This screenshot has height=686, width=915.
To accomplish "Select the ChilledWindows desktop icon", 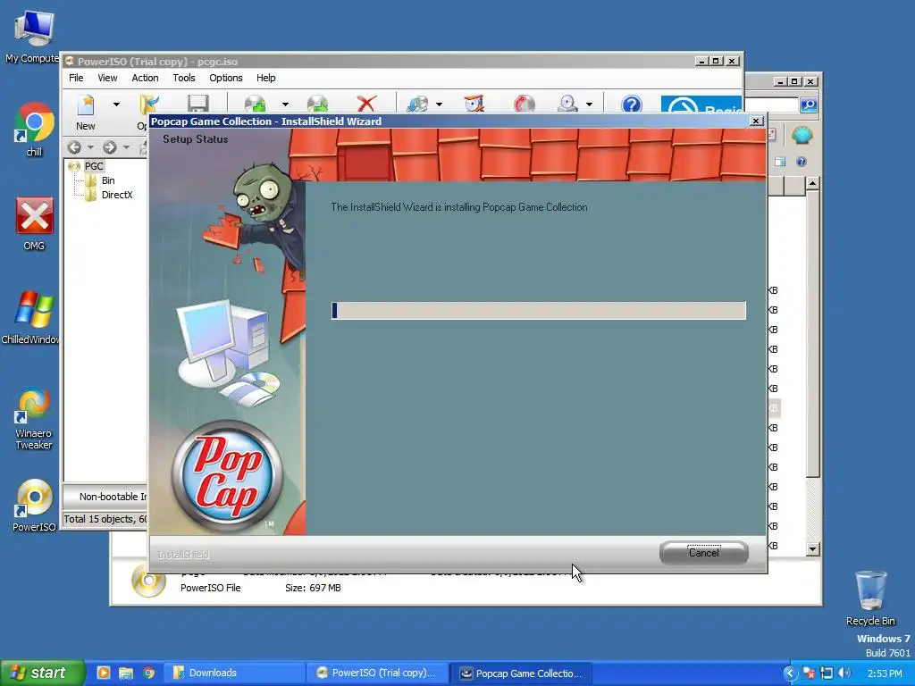I will pos(33,318).
